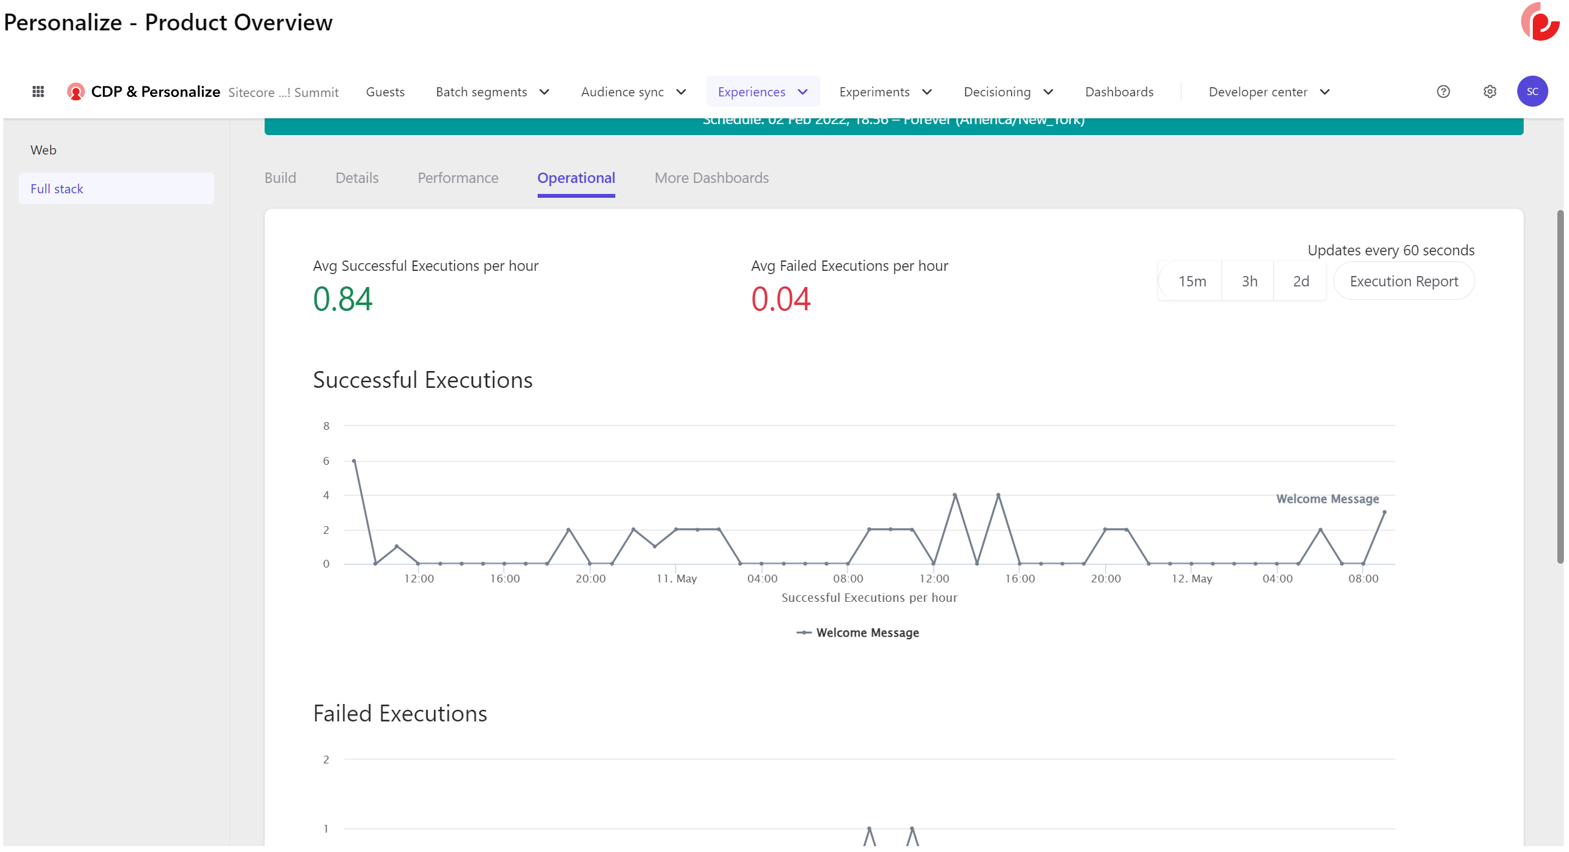
Task: Expand the Experiences menu chevron
Action: [803, 92]
